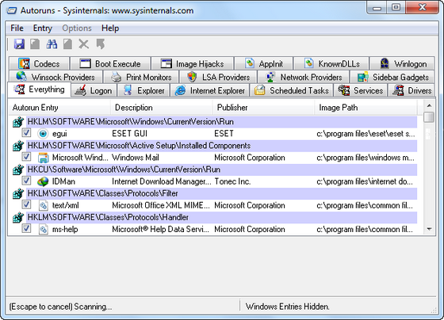Uncheck the egui autorun entry

pos(26,132)
